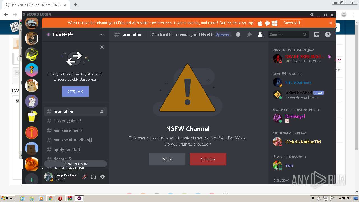Add a server plus button
Image resolution: width=359 pixels, height=202 pixels.
click(x=32, y=180)
